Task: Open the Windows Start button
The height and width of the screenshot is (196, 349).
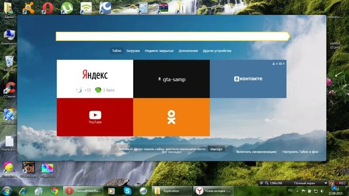Action: click(7, 191)
